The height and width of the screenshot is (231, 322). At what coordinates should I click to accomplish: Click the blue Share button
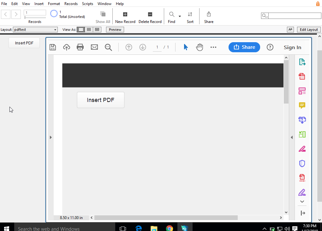(244, 47)
